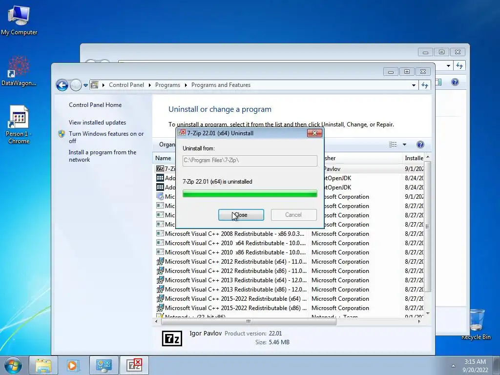Select Microsoft Visual C++ 2013 Redistributable (x64) row
Image resolution: width=500 pixels, height=375 pixels.
tap(290, 280)
